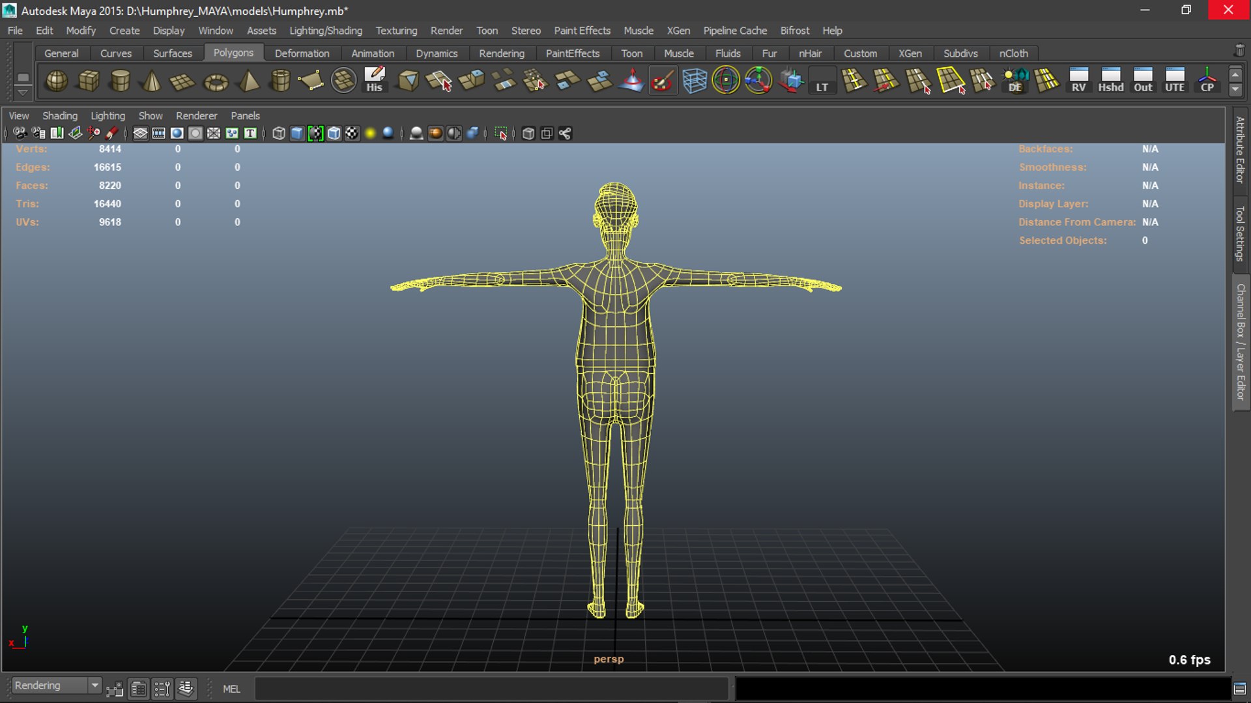This screenshot has width=1251, height=703.
Task: Click the LT shelf button
Action: point(822,81)
